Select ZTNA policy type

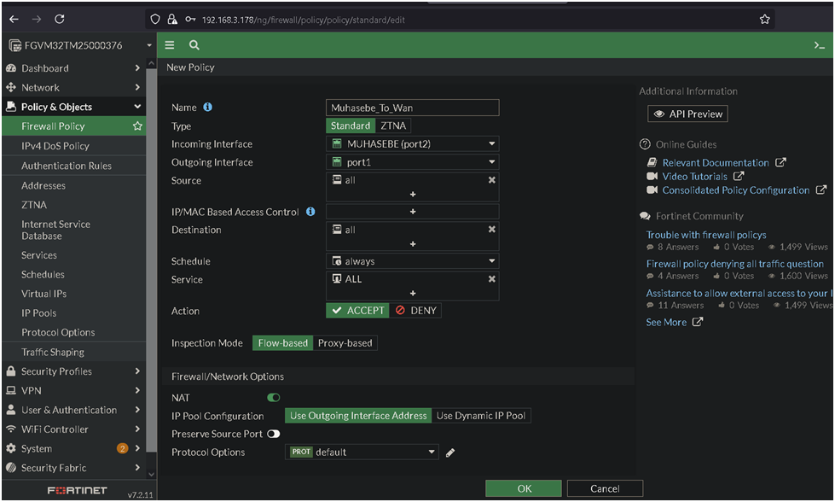pyautogui.click(x=393, y=125)
